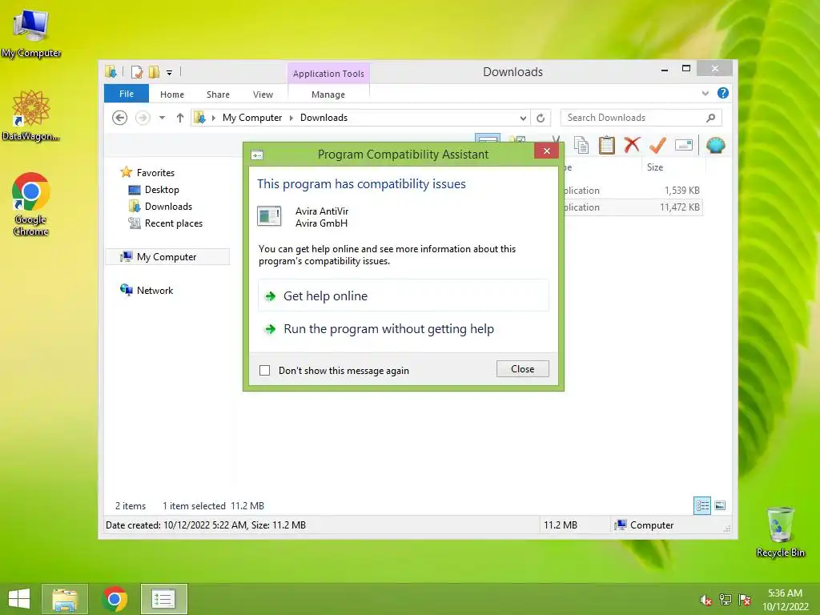
Task: Expand the breadcrumb arrow after My Computer
Action: pyautogui.click(x=291, y=118)
